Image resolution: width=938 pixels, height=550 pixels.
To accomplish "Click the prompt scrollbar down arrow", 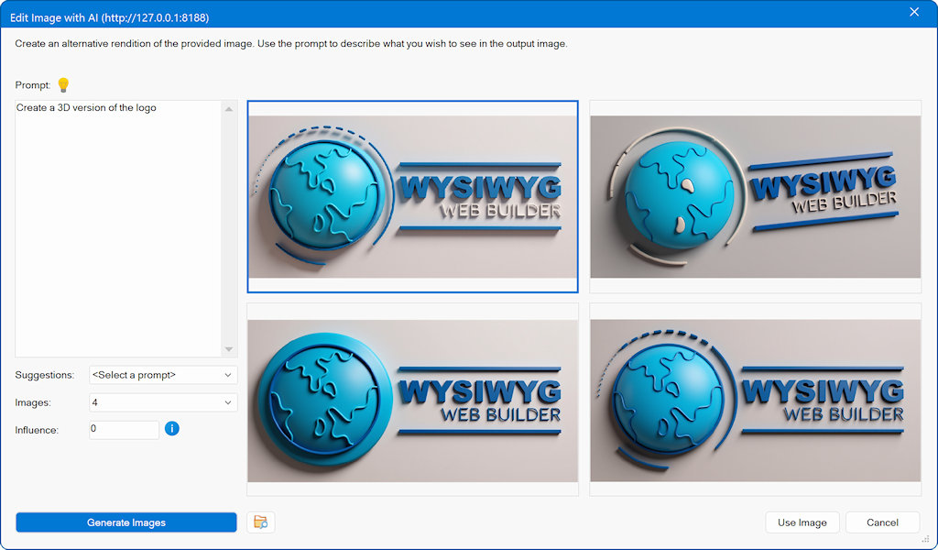I will (229, 349).
